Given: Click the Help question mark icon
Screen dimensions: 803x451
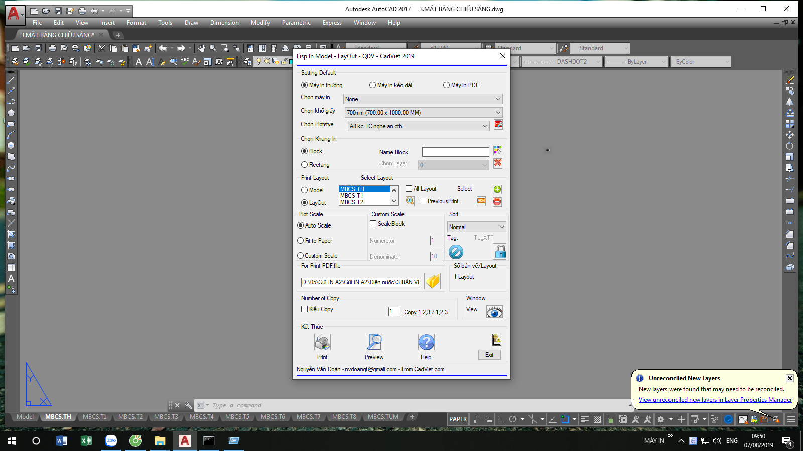Looking at the screenshot, I should [426, 343].
